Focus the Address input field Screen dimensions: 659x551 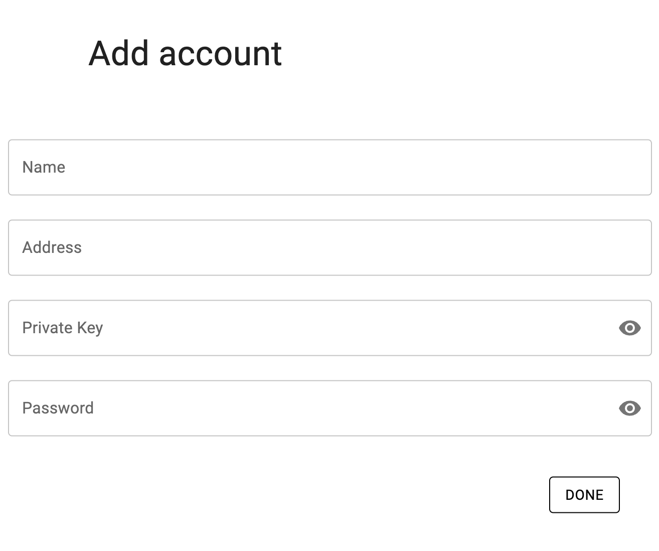(330, 248)
